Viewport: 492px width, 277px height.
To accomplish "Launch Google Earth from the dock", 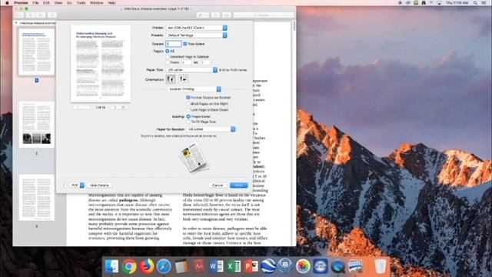I will (x=268, y=266).
